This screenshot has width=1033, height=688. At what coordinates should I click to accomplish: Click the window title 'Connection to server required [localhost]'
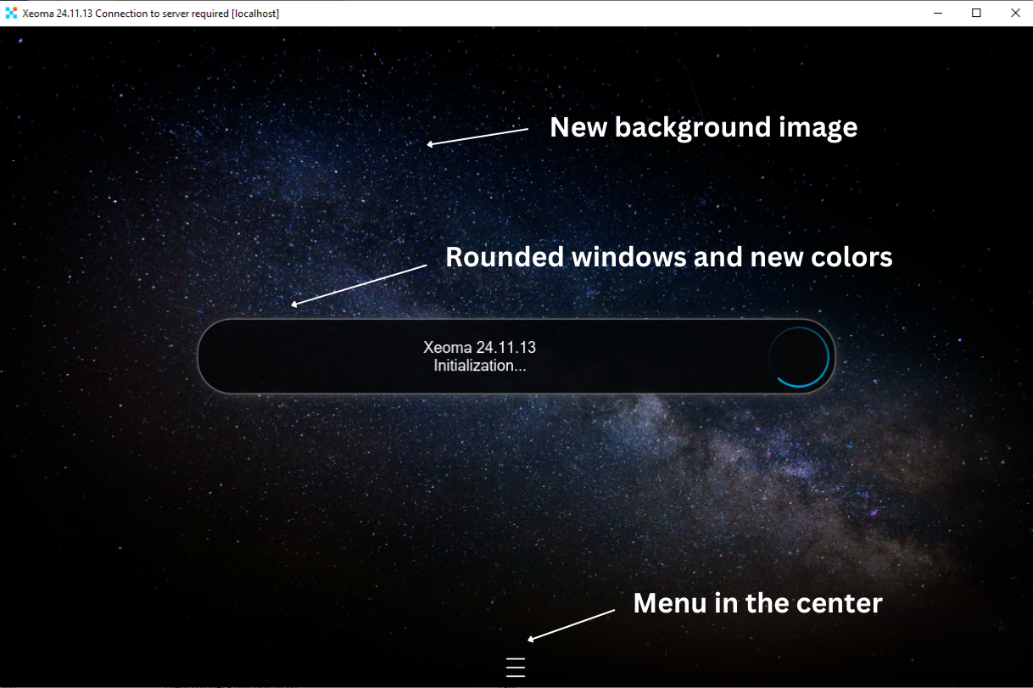point(187,14)
